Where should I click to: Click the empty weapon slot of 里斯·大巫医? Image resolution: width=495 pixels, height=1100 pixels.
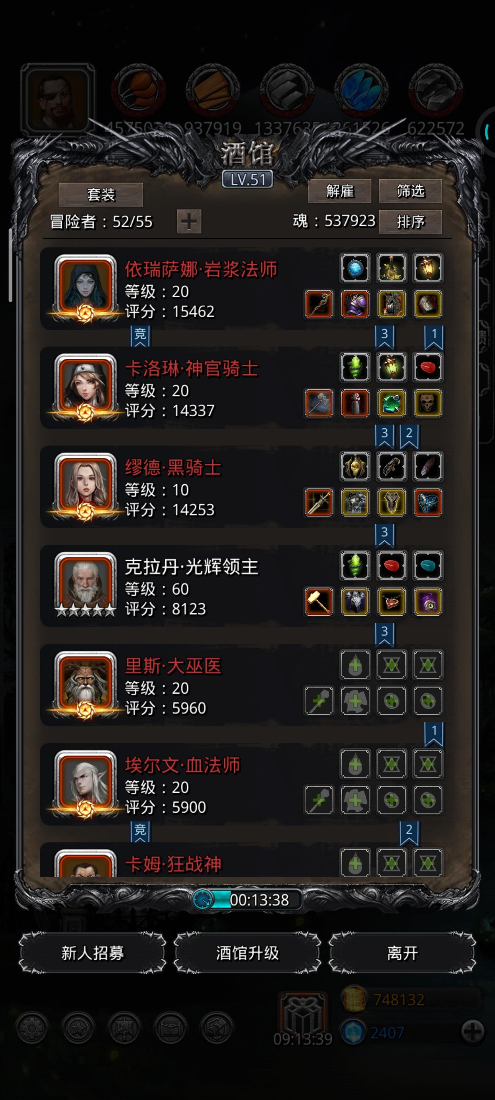(319, 700)
